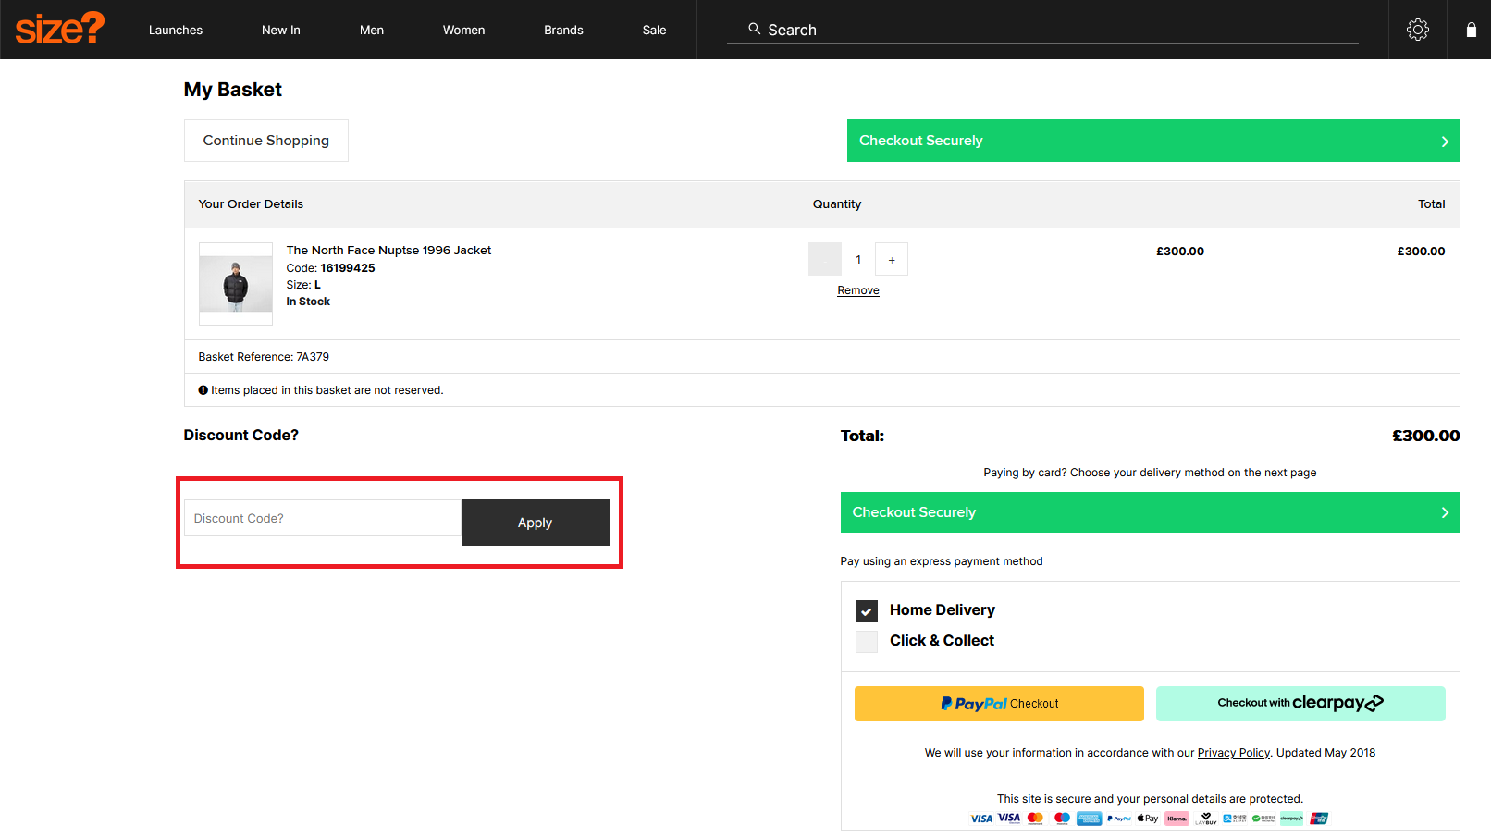Click the Apple Pay payment icon
The height and width of the screenshot is (837, 1491).
click(x=1148, y=819)
